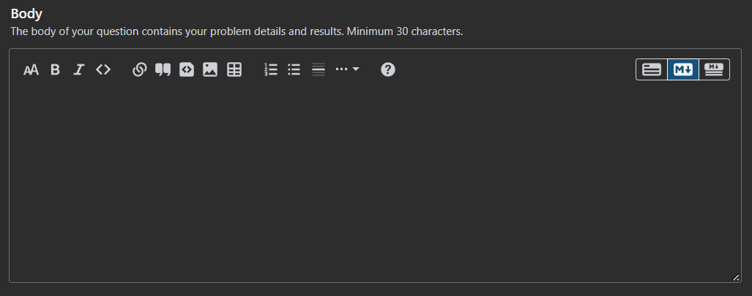Insert a table
Screen dimensions: 752x296
(234, 70)
